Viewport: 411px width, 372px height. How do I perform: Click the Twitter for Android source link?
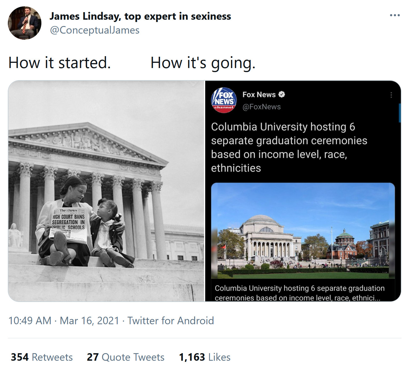click(x=170, y=321)
